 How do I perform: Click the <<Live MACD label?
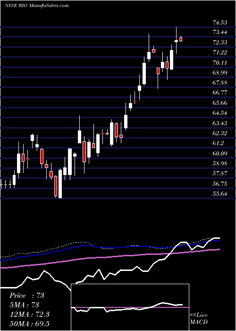(199, 318)
